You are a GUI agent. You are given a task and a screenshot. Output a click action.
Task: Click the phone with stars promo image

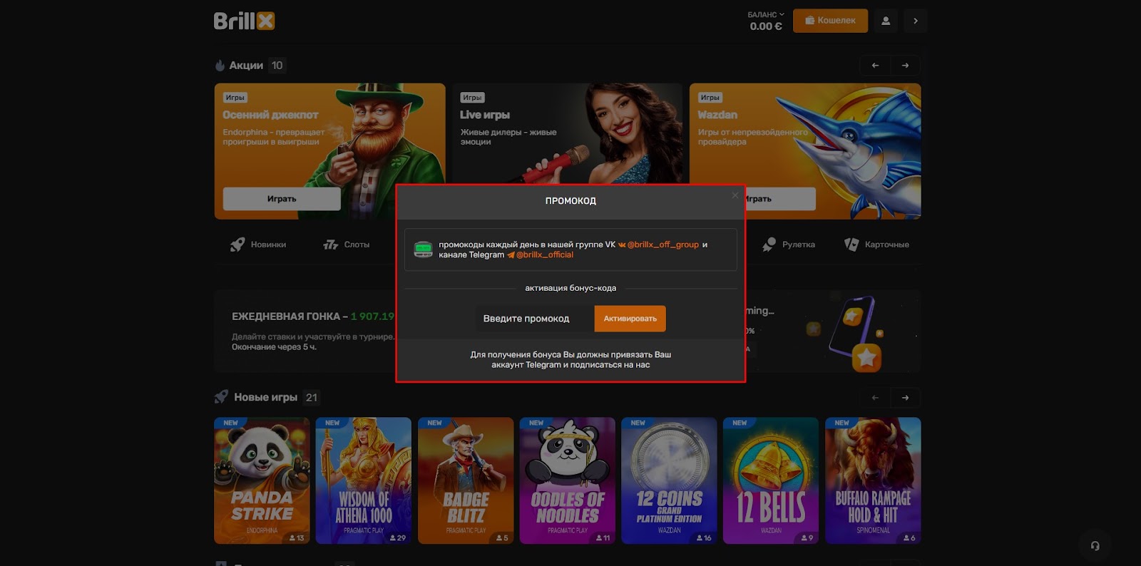point(856,334)
